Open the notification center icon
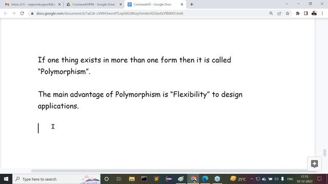 pyautogui.click(x=319, y=179)
